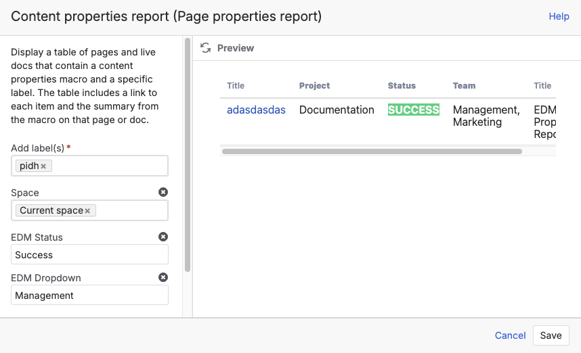
Task: Save the content properties report
Action: tap(551, 335)
